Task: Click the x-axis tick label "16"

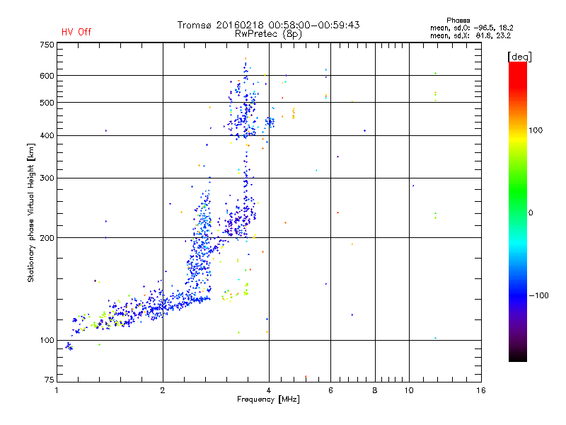Action: tap(481, 390)
